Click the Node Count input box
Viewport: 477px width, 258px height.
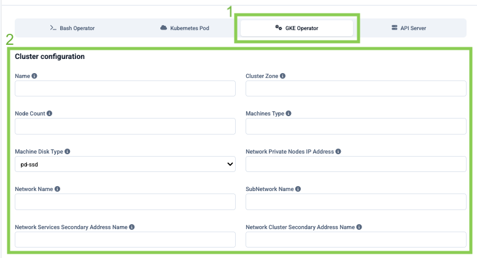point(125,127)
